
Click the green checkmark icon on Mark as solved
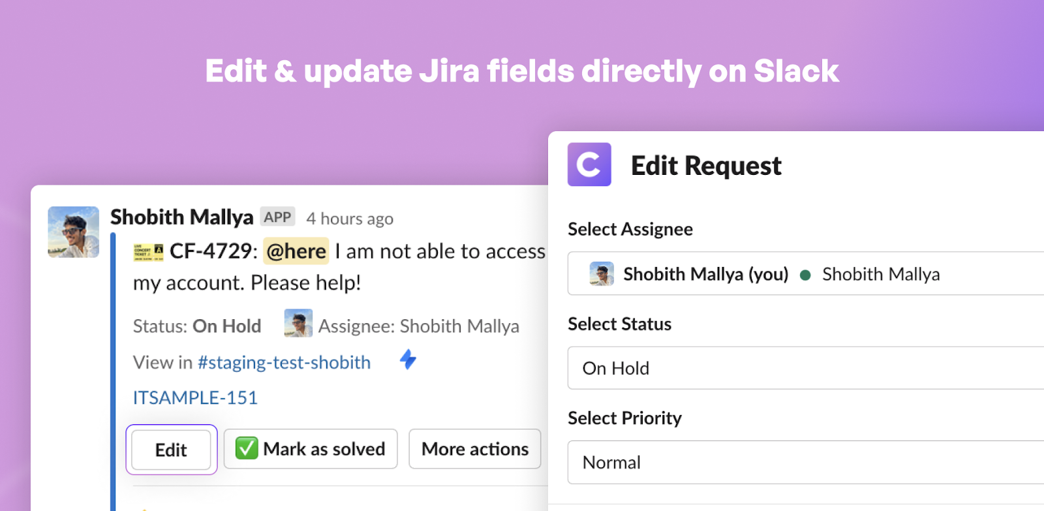(x=247, y=448)
